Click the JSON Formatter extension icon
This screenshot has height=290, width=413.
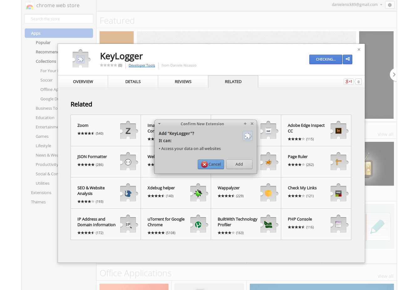128,162
